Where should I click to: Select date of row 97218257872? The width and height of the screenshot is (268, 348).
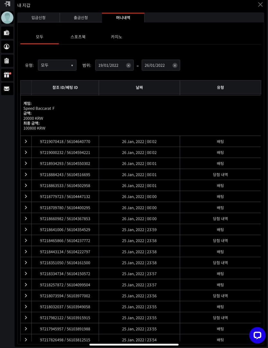(139, 285)
